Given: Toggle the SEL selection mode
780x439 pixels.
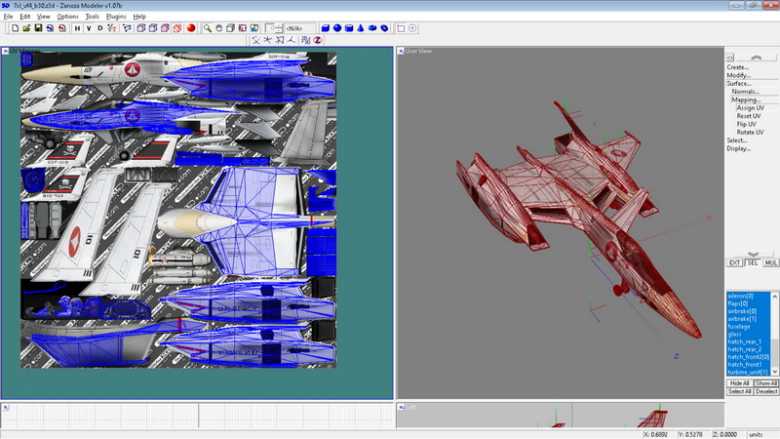Looking at the screenshot, I should (x=753, y=262).
